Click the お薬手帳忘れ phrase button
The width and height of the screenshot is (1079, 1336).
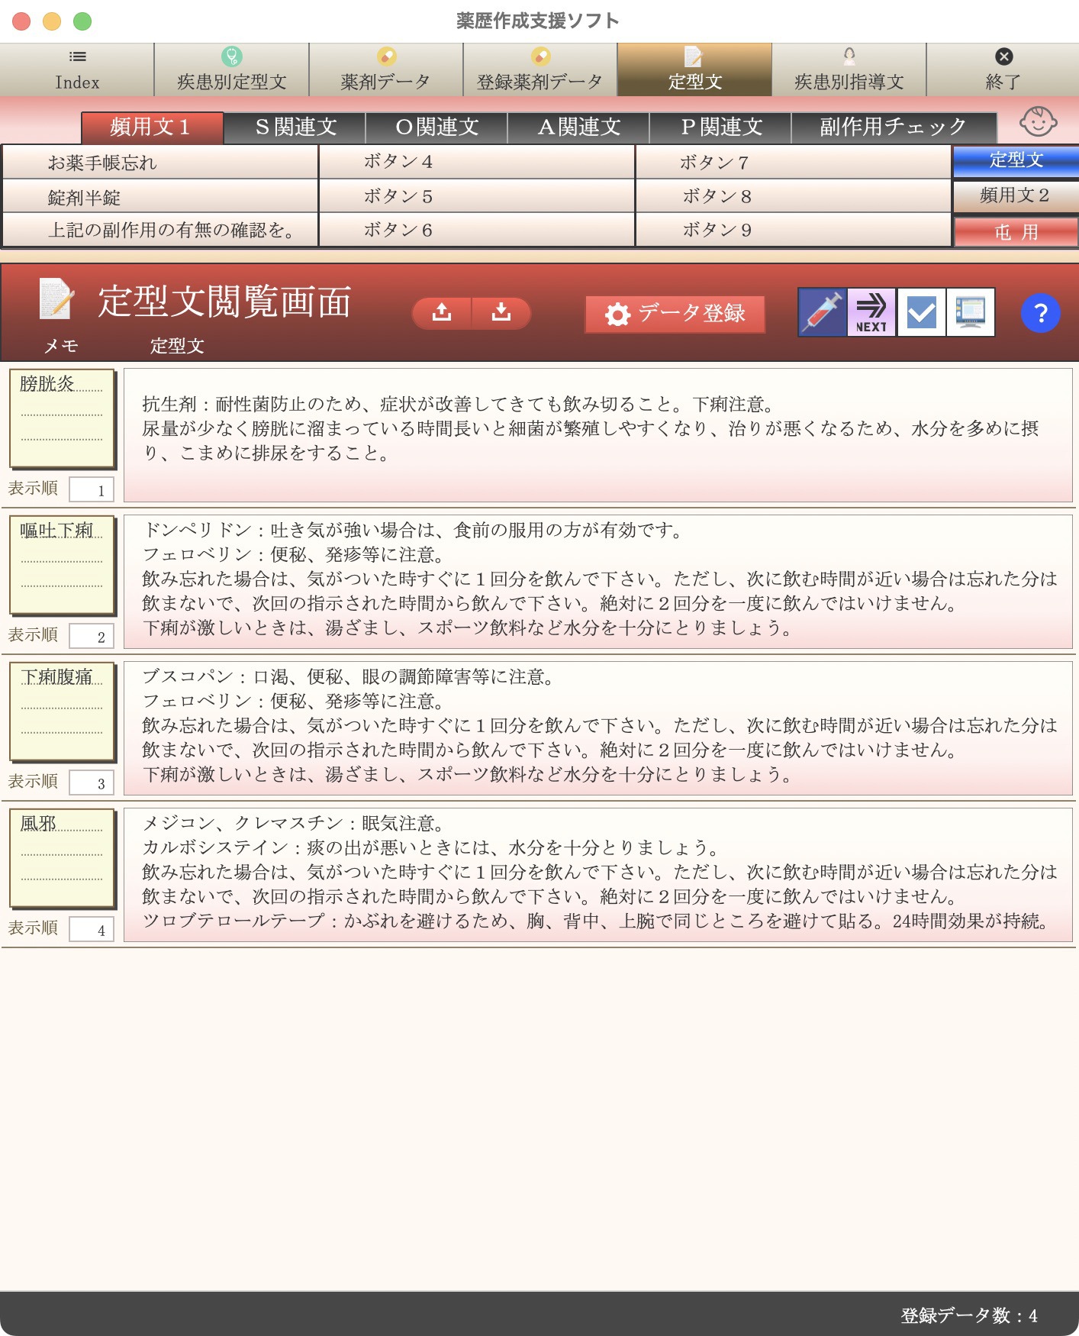(160, 163)
